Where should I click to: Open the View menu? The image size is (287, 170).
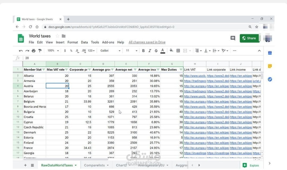(x=49, y=42)
